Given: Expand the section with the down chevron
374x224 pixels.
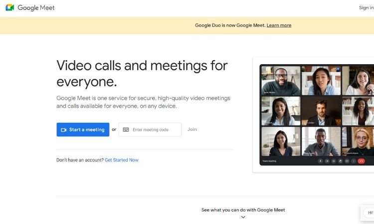Looking at the screenshot, I should click(243, 217).
